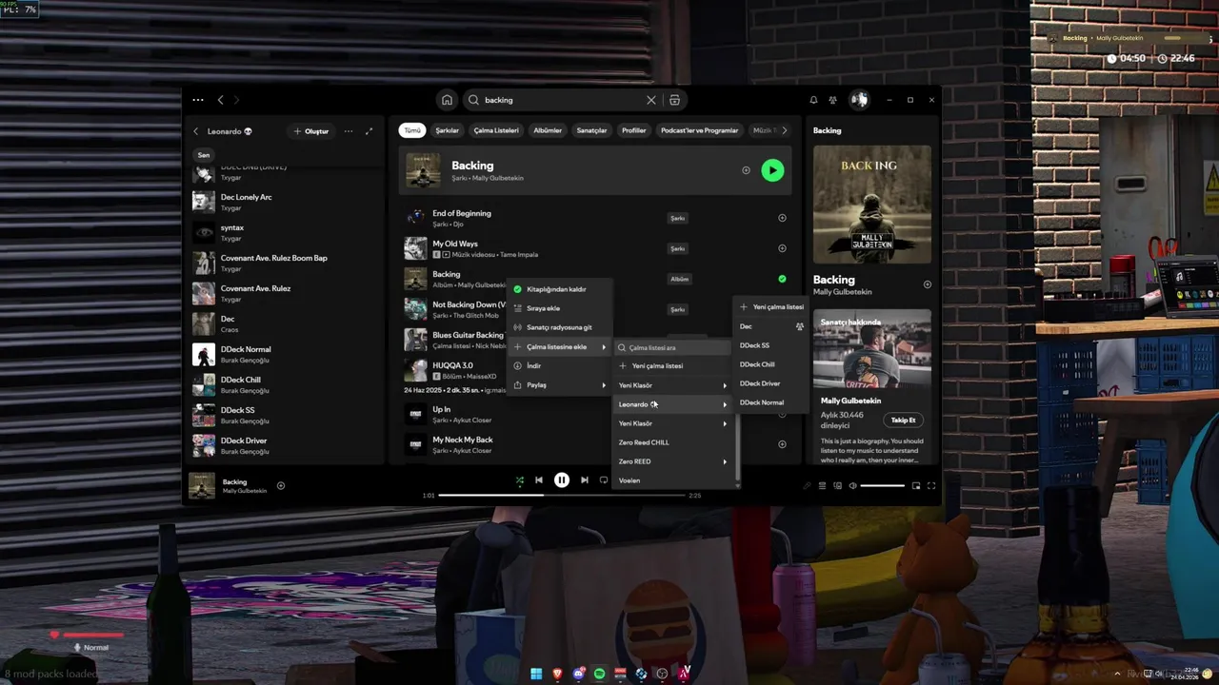Image resolution: width=1219 pixels, height=685 pixels.
Task: Click Oluştur button in library
Action: pyautogui.click(x=311, y=131)
